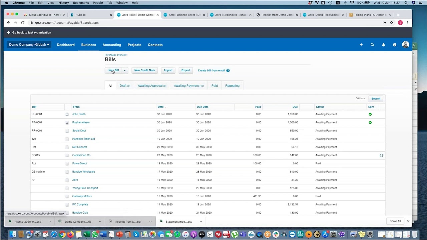
Task: Open the notifications bell icon
Action: 383,45
